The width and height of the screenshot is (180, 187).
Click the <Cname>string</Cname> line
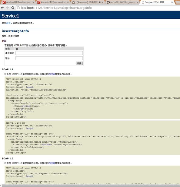point(26,106)
